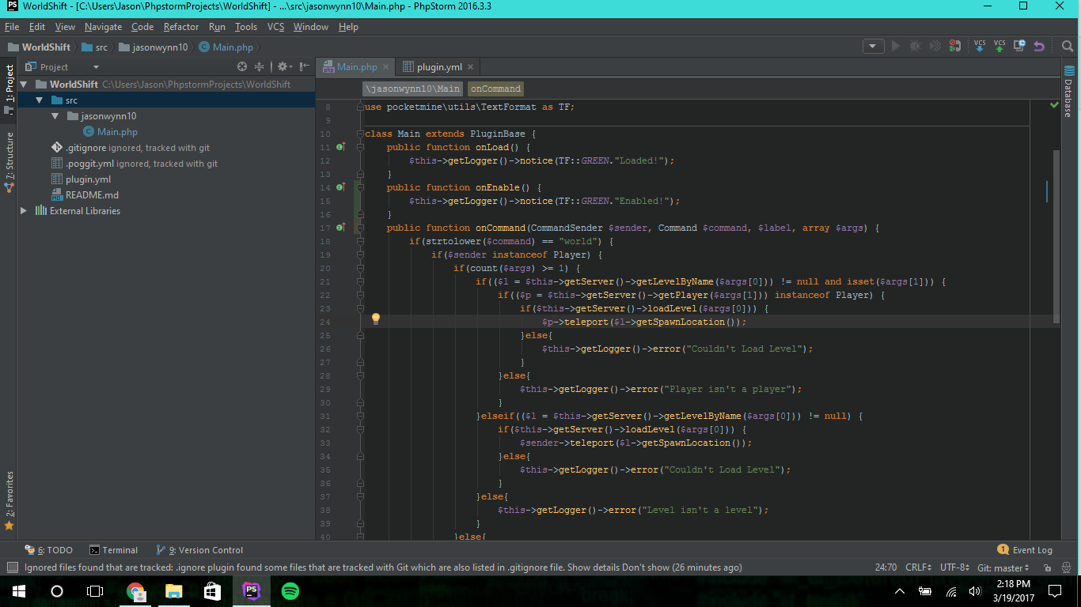Open the Refactor menu
The width and height of the screenshot is (1081, 607).
(181, 27)
